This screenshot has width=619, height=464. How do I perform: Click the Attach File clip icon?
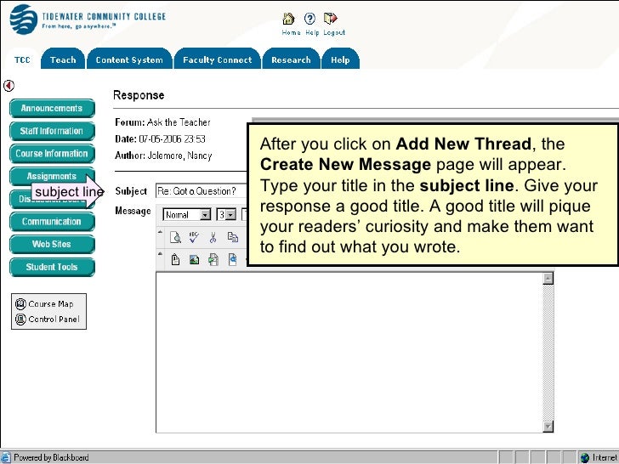(x=175, y=260)
